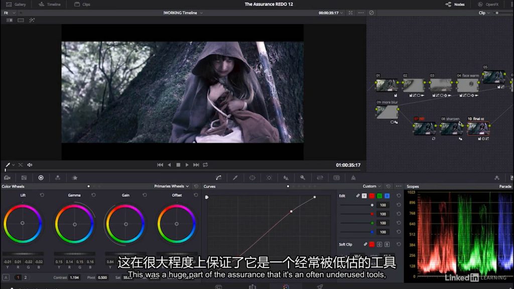Open the OpenFX panel
Viewport: 514px width, 289px height.
click(488, 4)
